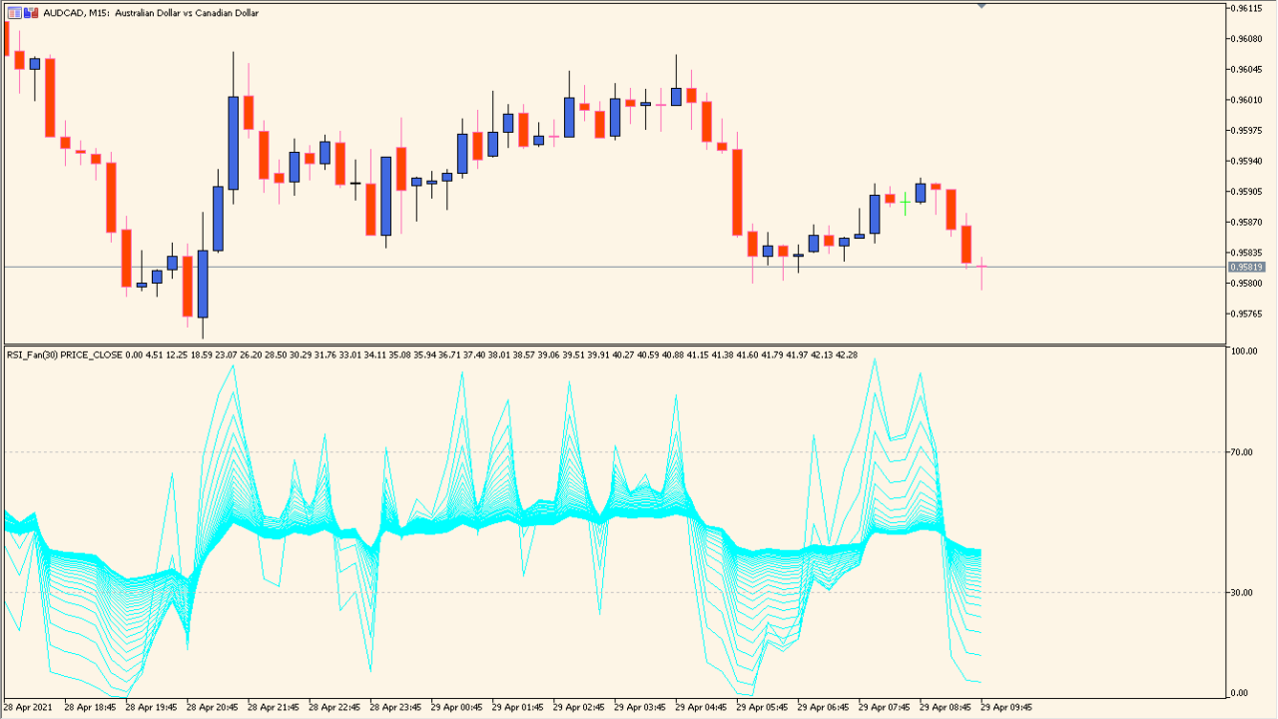Click the 29 Apr 04:45 time label
The image size is (1278, 719).
tap(703, 707)
